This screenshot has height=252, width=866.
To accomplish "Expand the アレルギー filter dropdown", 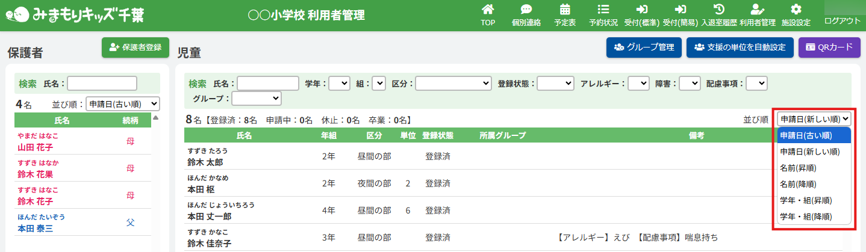I will 638,83.
